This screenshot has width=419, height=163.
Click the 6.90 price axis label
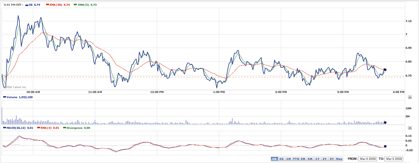tap(408, 48)
